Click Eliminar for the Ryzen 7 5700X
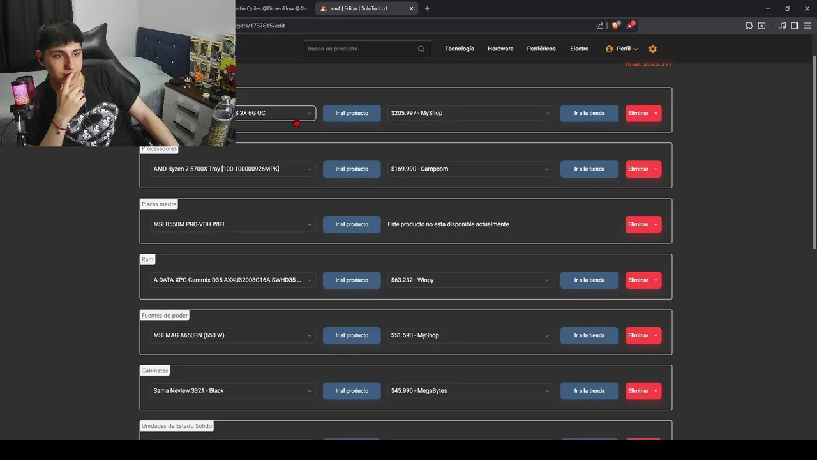Screen dimensions: 817x460 point(638,169)
